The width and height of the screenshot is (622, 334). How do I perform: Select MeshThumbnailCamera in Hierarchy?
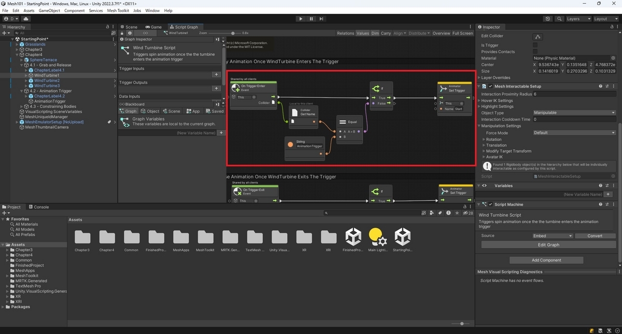(x=47, y=127)
